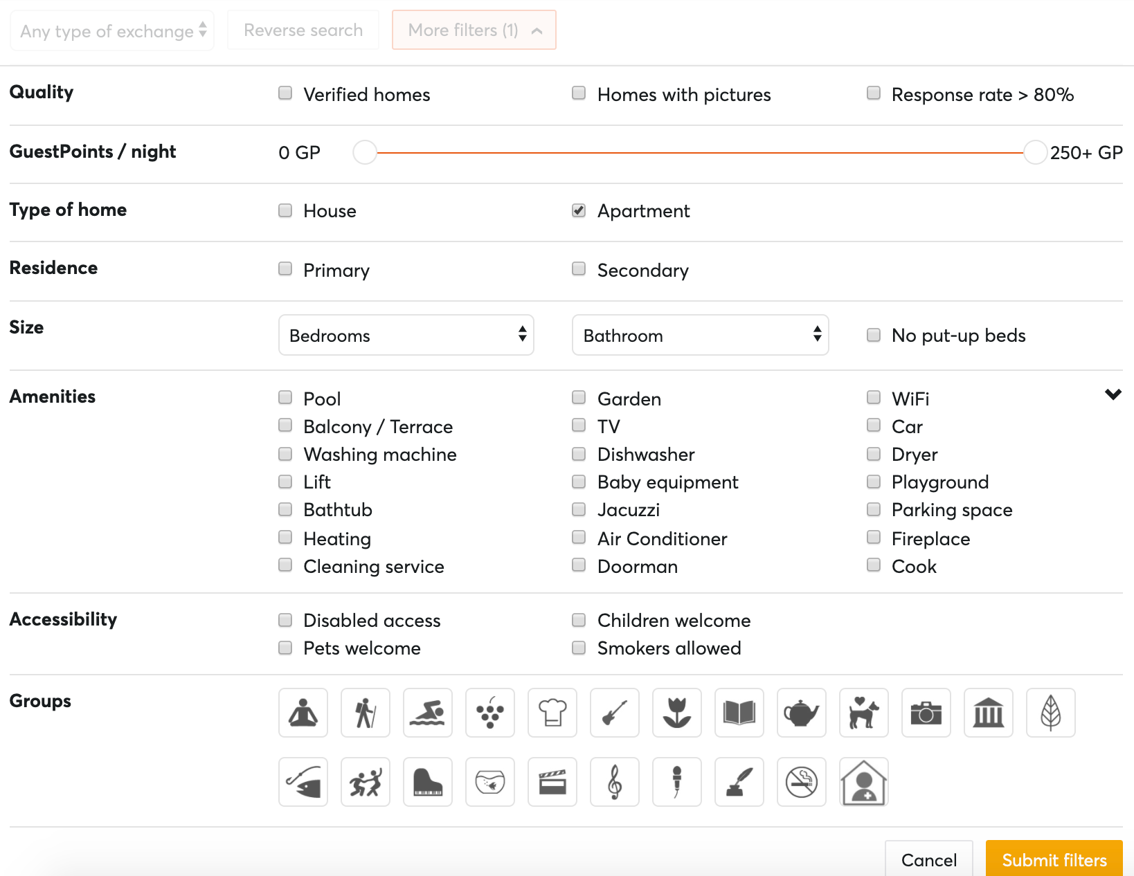Viewport: 1134px width, 876px height.
Task: Pick the electric guitar group icon
Action: coord(615,713)
